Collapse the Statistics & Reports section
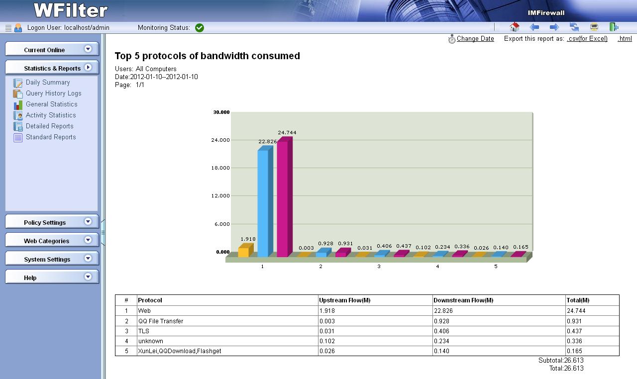This screenshot has width=637, height=379. click(x=52, y=68)
